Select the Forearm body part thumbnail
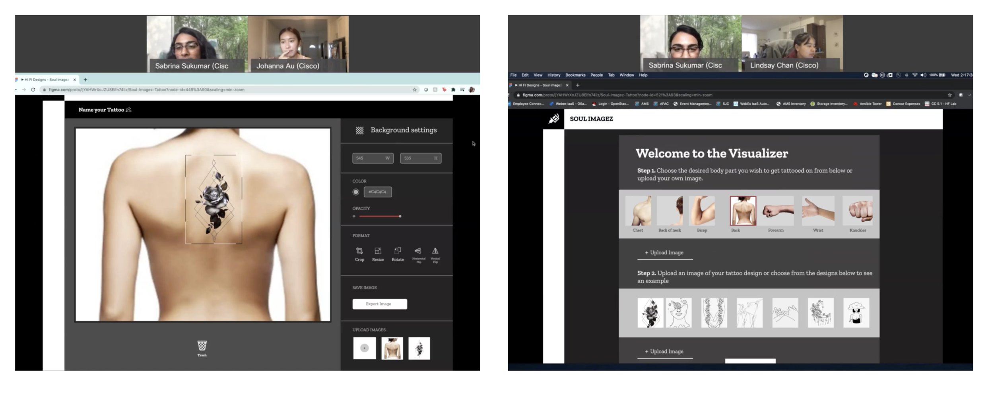 click(x=778, y=211)
